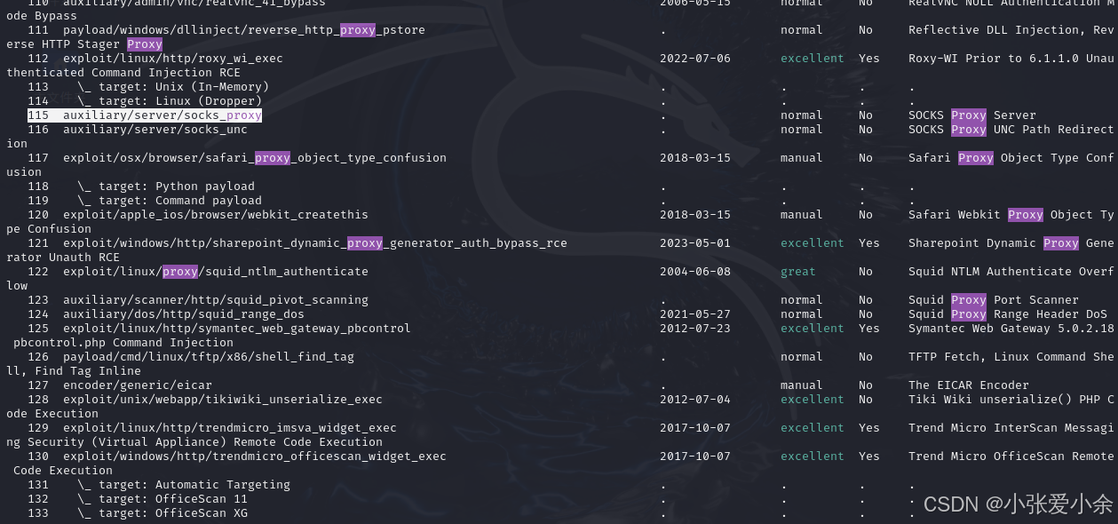Click the date 2021-05-27 for squid_range_dos
Viewport: 1118px width, 524px height.
[695, 314]
